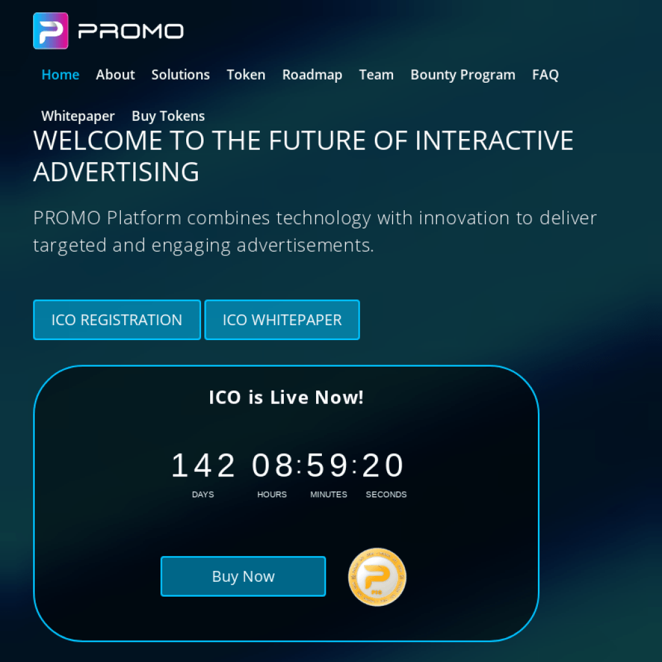The image size is (662, 662).
Task: Open the Team navigation link
Action: 376,75
